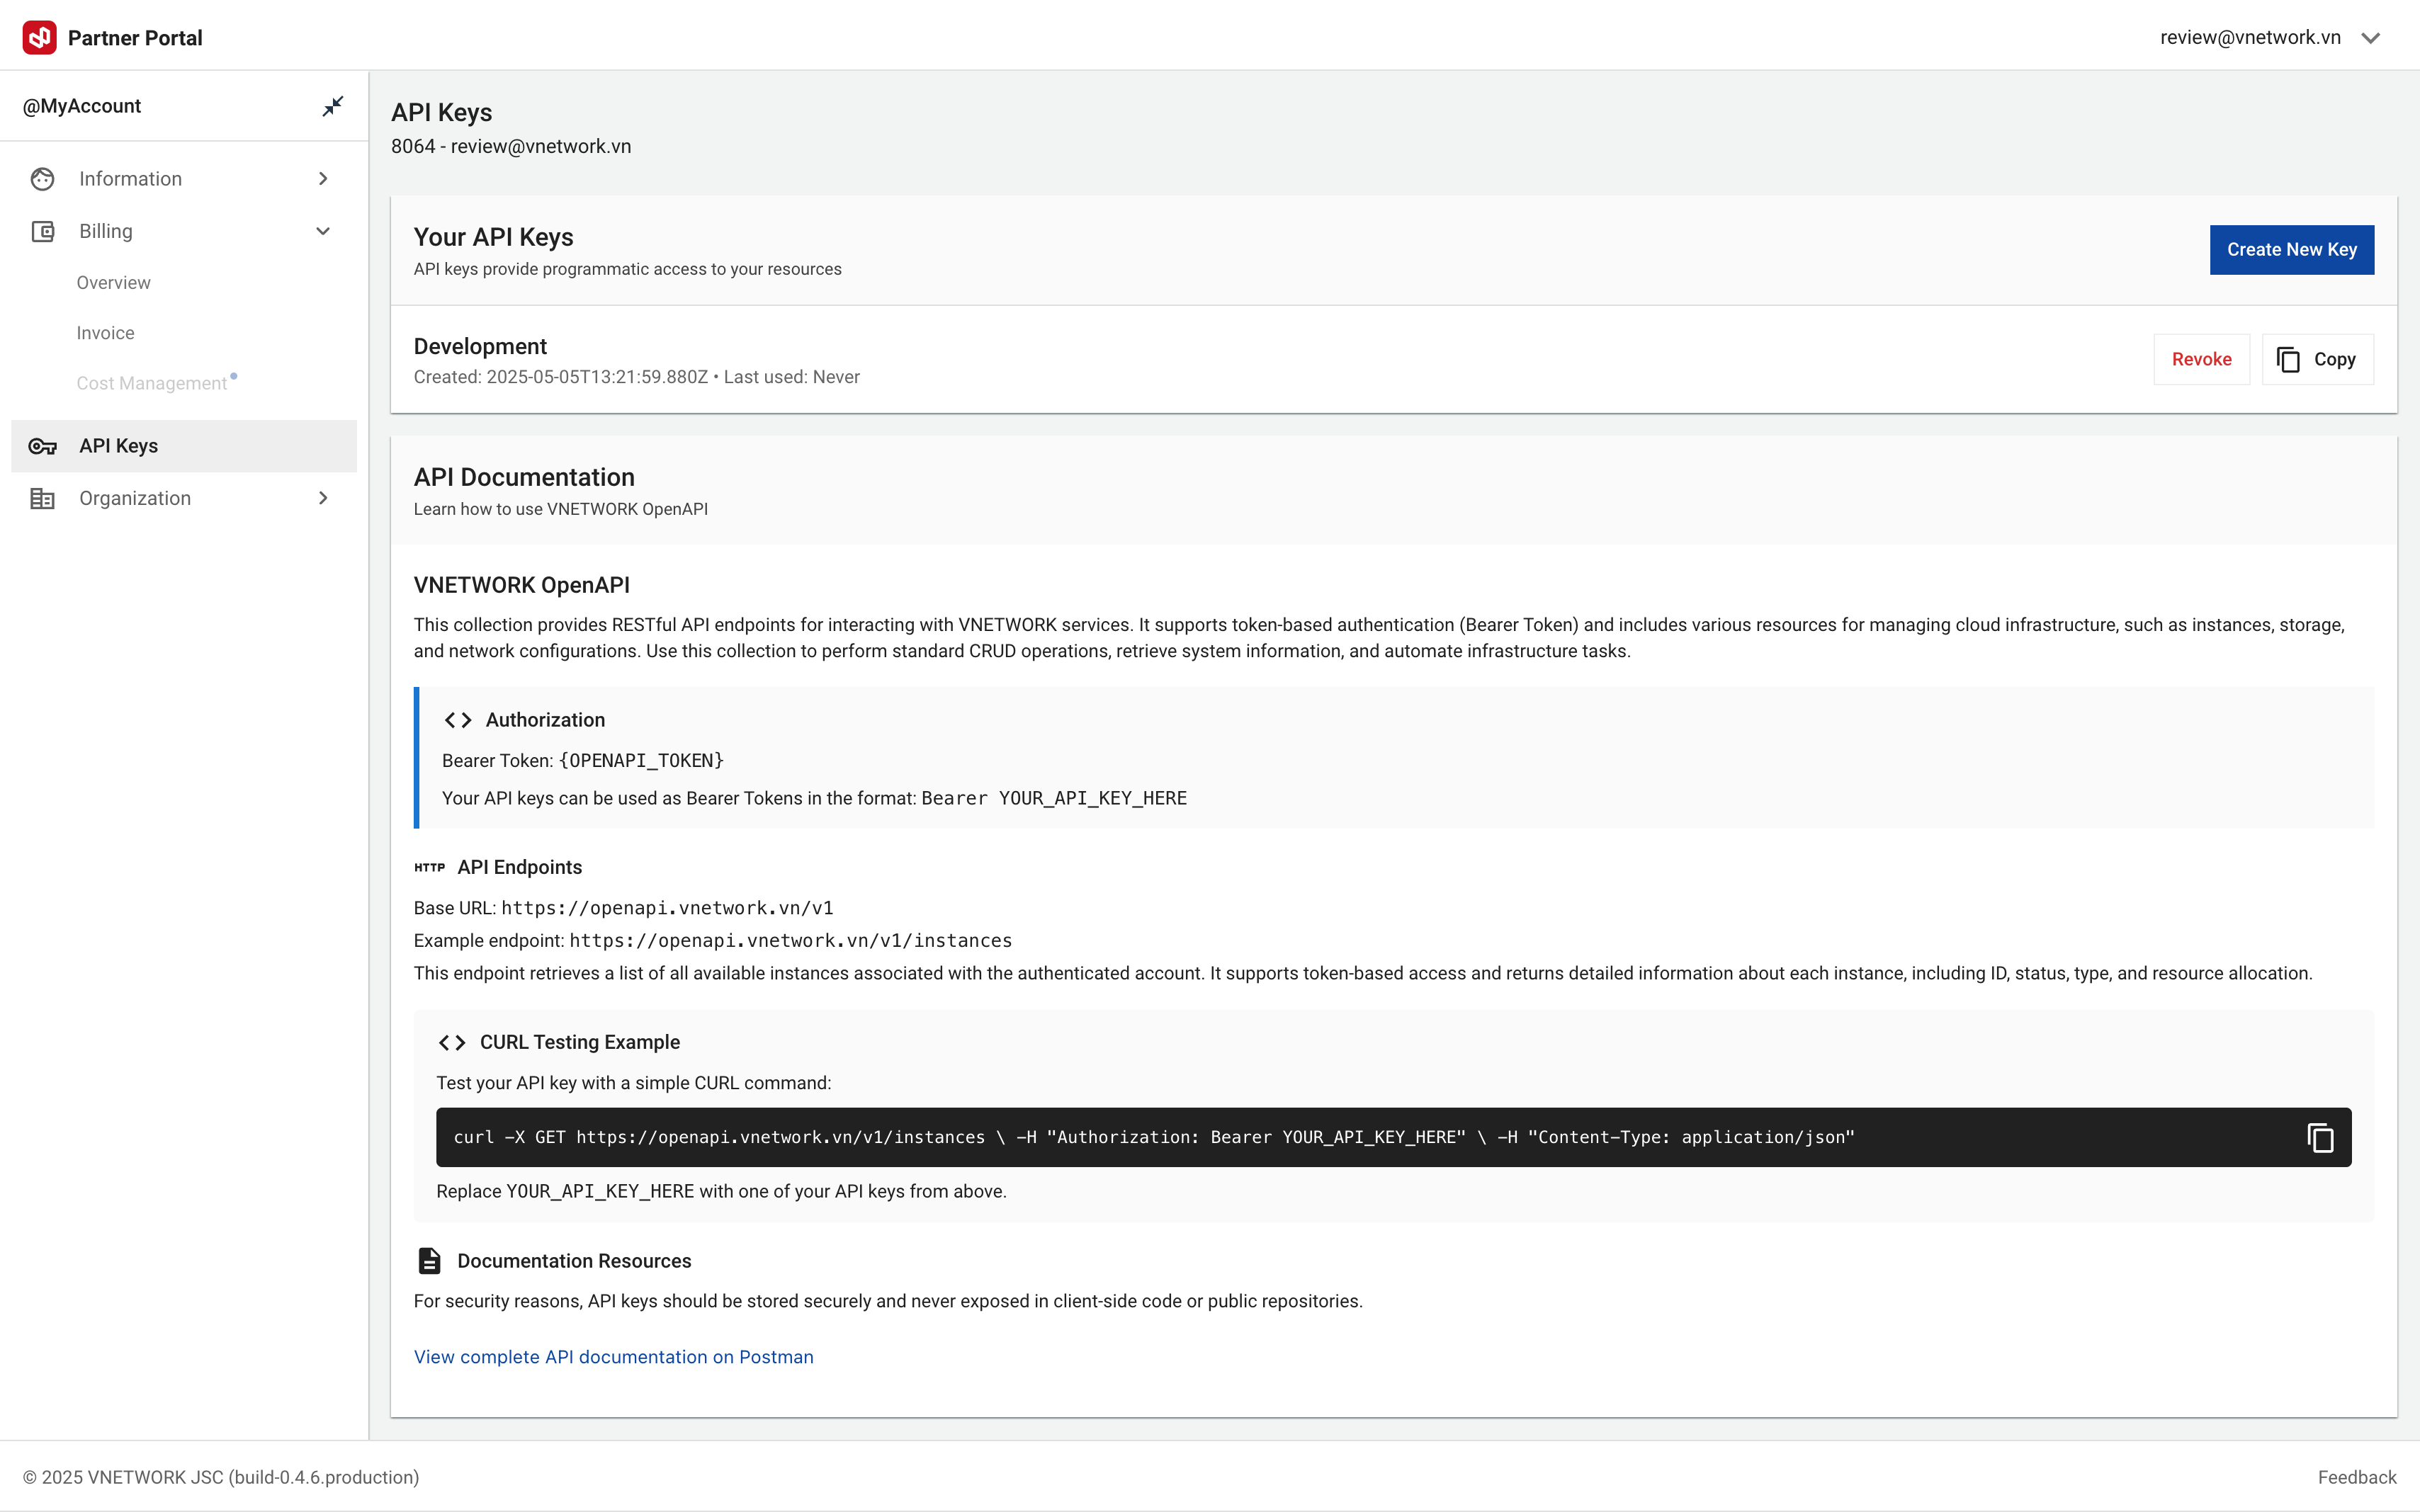Click the Replace YOUR_API_KEY_HERE instruction text

coord(721,1191)
